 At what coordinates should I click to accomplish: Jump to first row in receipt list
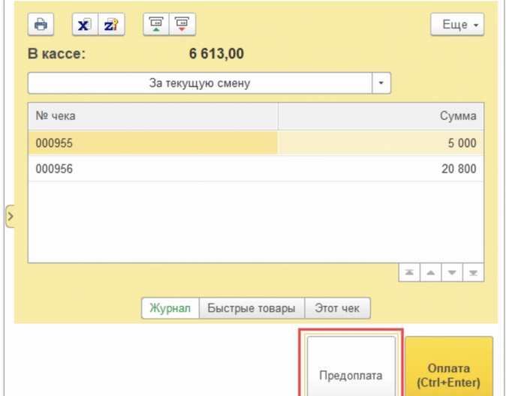coord(409,273)
